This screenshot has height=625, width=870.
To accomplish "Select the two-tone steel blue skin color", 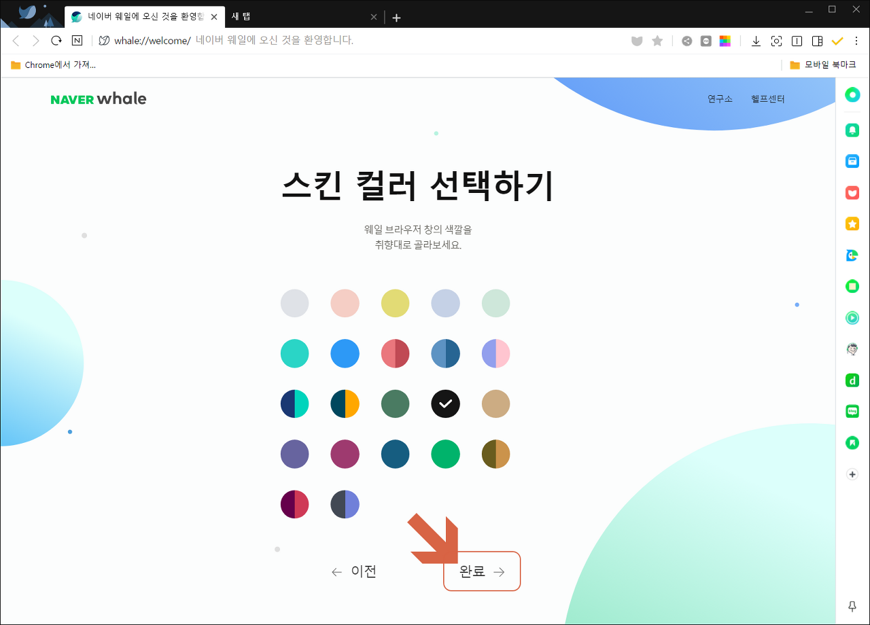I will click(x=445, y=353).
